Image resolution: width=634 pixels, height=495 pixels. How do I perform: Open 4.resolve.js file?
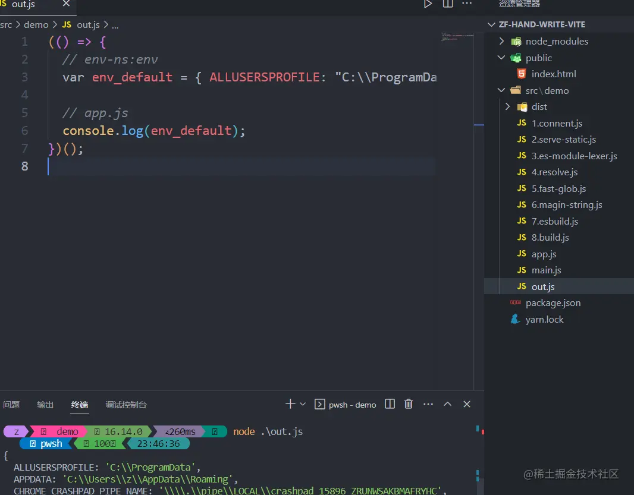point(554,172)
